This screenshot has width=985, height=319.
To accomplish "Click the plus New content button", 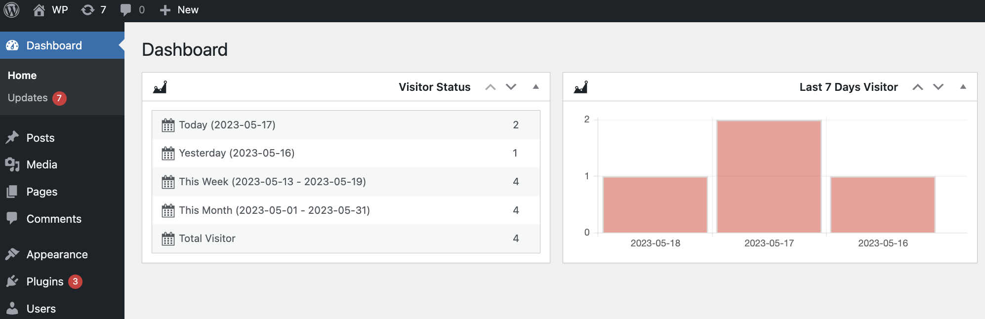I will pos(179,10).
